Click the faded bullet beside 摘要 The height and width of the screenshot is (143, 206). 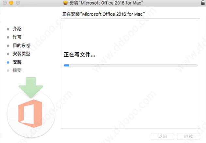(x=8, y=71)
